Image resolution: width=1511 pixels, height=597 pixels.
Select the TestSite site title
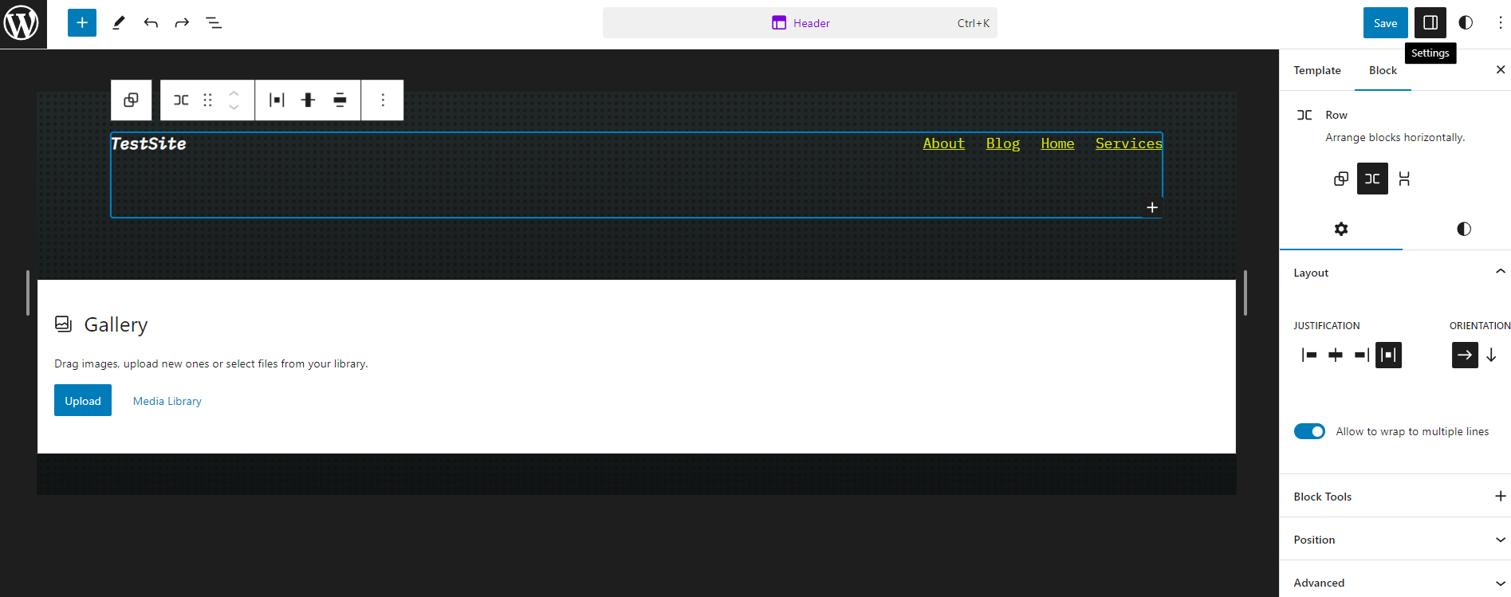(x=148, y=143)
